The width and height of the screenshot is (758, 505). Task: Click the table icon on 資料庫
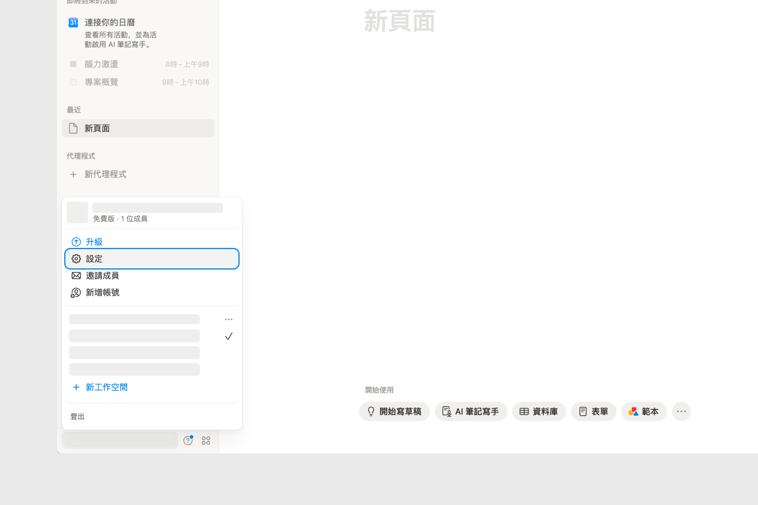point(524,411)
